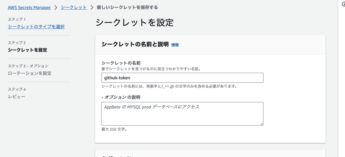Click chevron after AWS Secrets Manager breadcrumb
Viewport: 345px width, 157px height.
tap(56, 7)
